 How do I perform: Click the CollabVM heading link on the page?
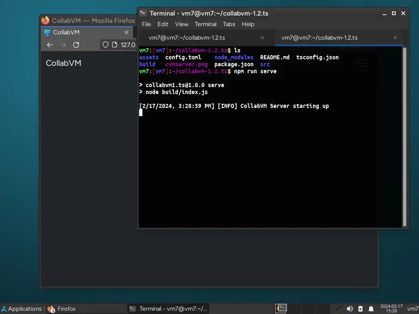coord(63,63)
